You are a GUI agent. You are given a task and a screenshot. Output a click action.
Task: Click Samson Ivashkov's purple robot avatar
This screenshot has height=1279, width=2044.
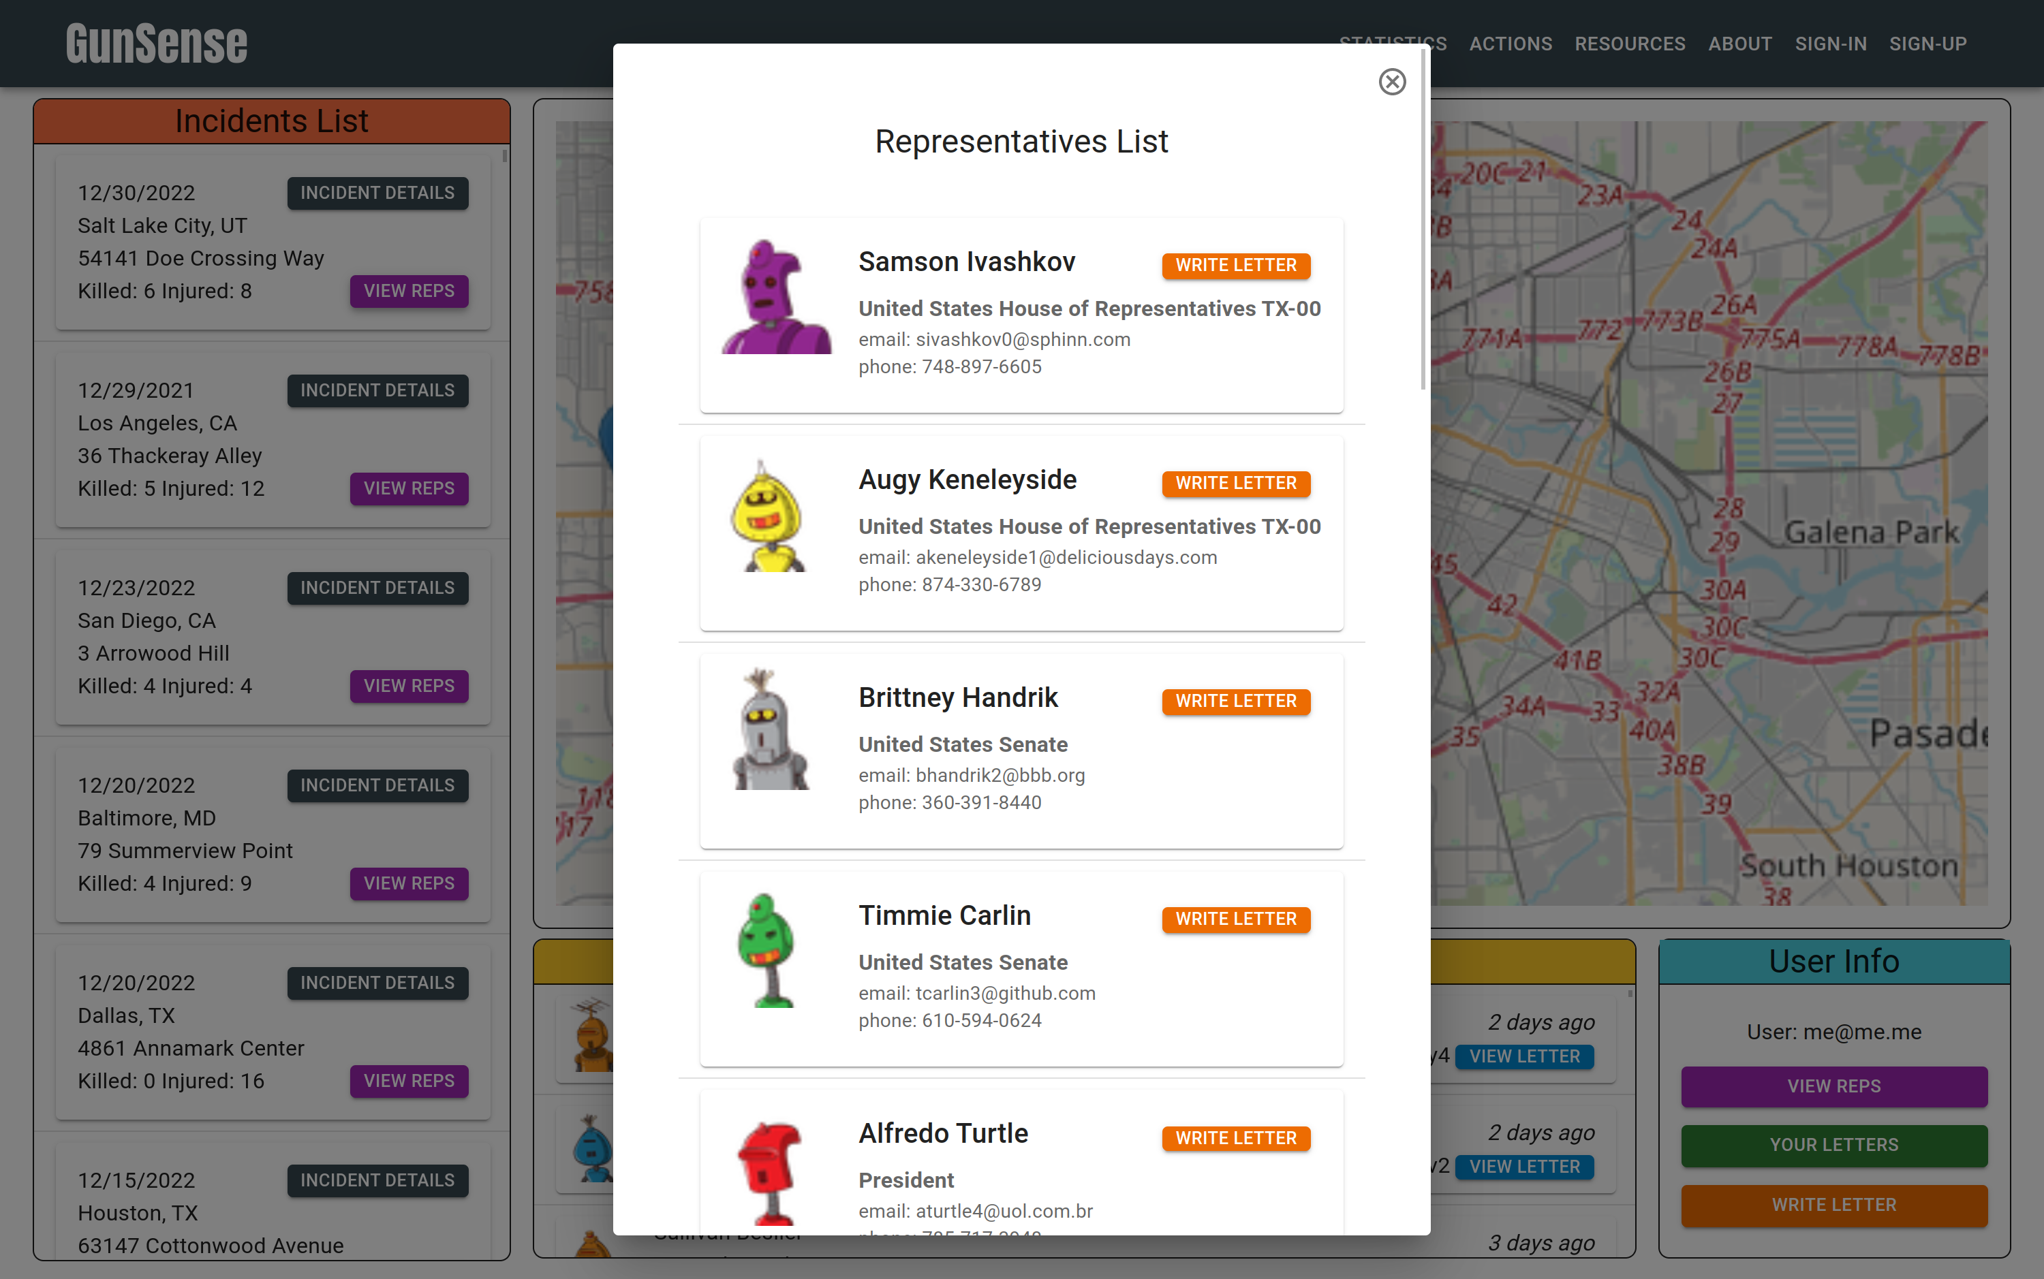[x=774, y=297]
